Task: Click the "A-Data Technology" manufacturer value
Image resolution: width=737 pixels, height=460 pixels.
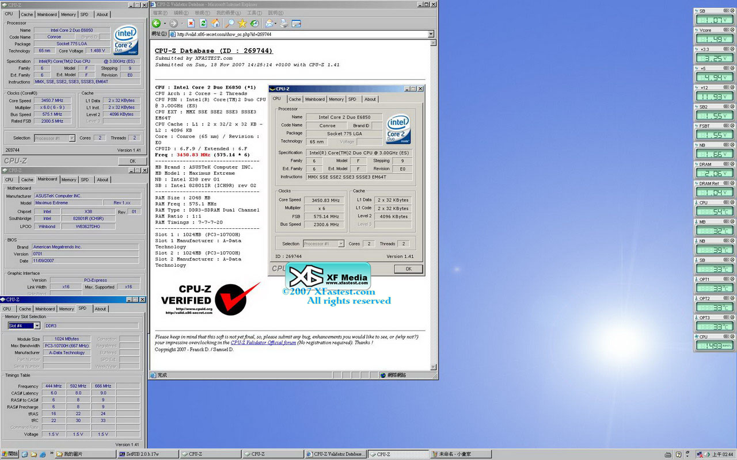Action: (x=67, y=353)
